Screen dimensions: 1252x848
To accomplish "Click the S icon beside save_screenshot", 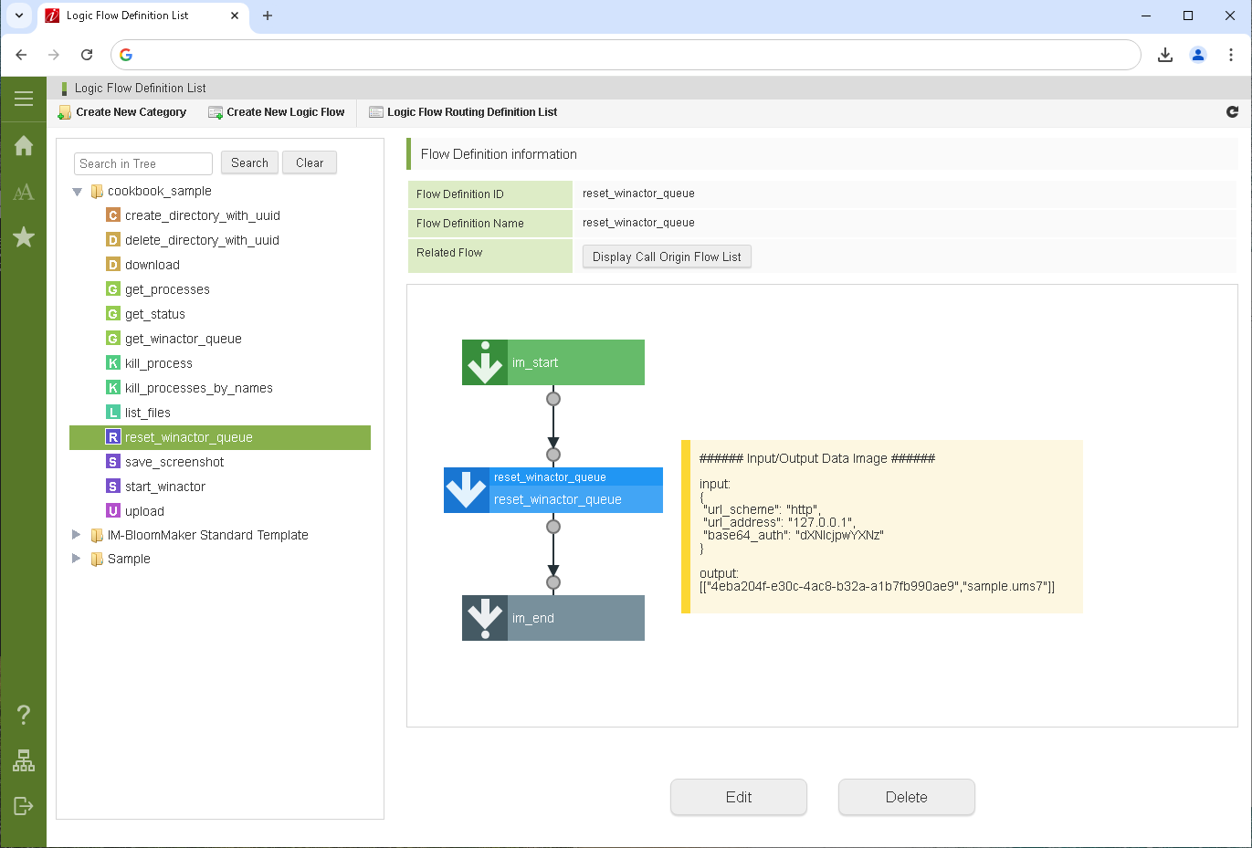I will 113,462.
